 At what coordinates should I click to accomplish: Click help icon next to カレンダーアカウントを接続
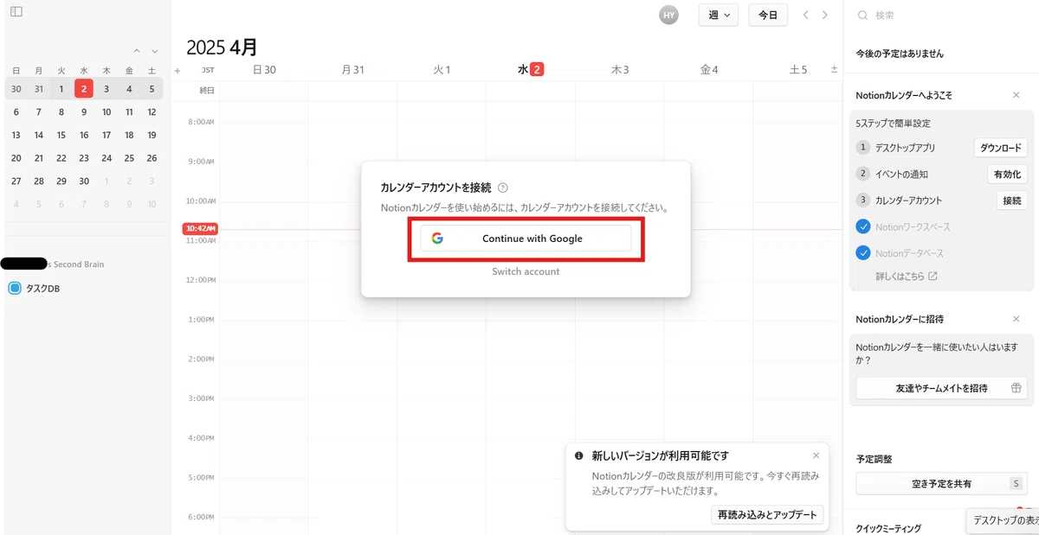point(503,188)
